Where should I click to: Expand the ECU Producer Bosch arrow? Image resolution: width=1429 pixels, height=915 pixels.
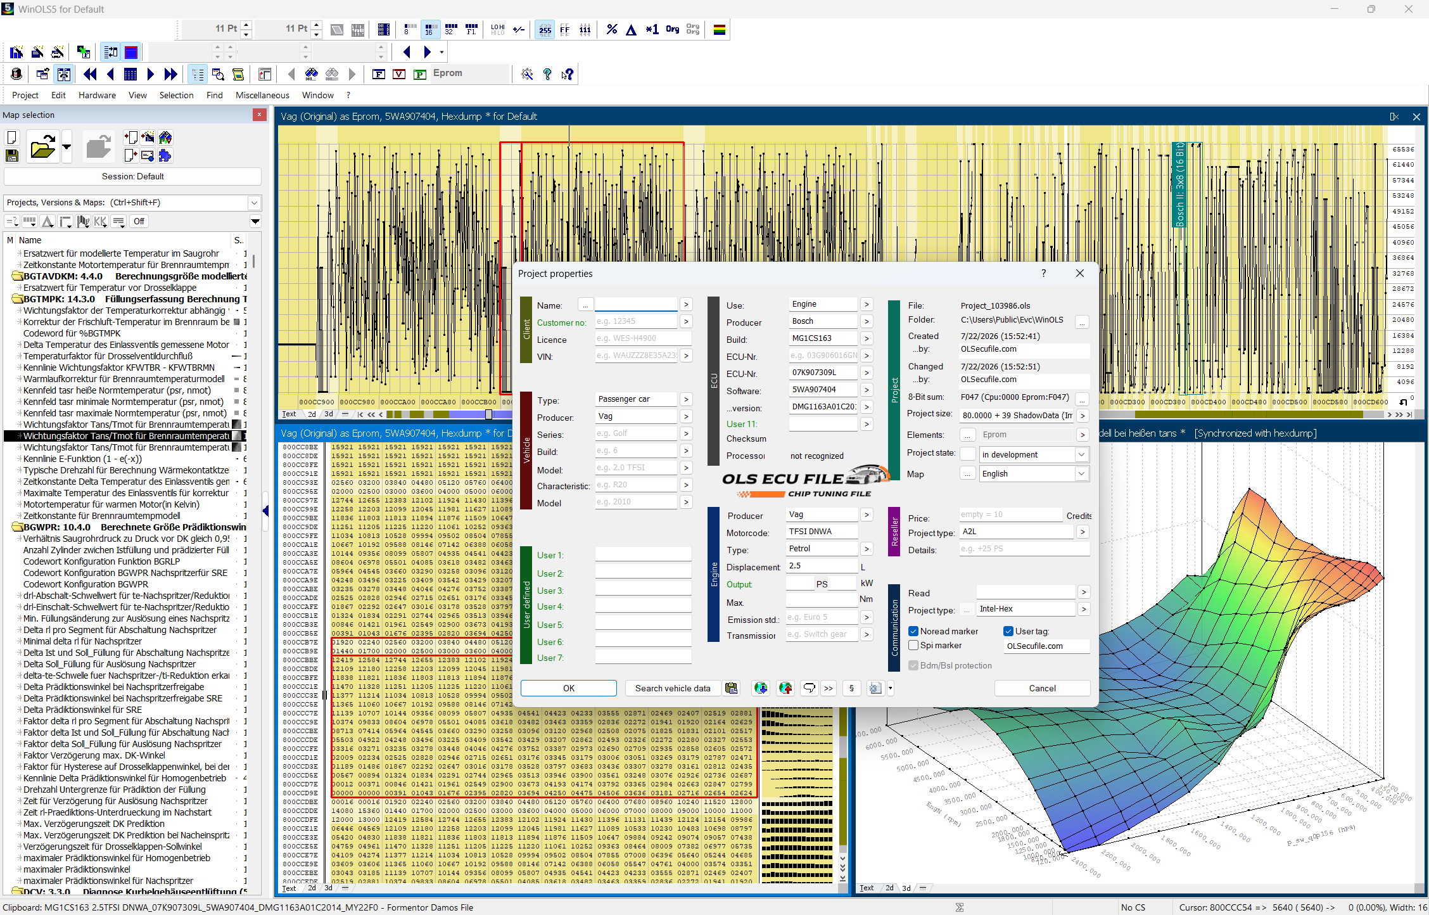click(867, 321)
